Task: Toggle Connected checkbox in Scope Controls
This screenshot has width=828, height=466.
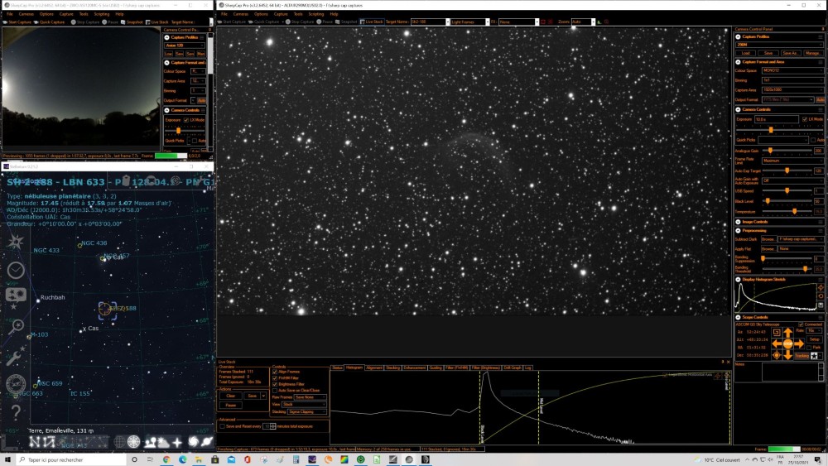Action: (801, 324)
